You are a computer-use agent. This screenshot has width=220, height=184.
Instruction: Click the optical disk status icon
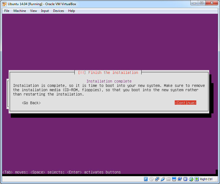coord(151,179)
